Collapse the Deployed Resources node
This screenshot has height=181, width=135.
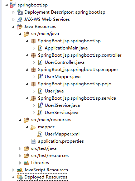[x=13, y=177]
